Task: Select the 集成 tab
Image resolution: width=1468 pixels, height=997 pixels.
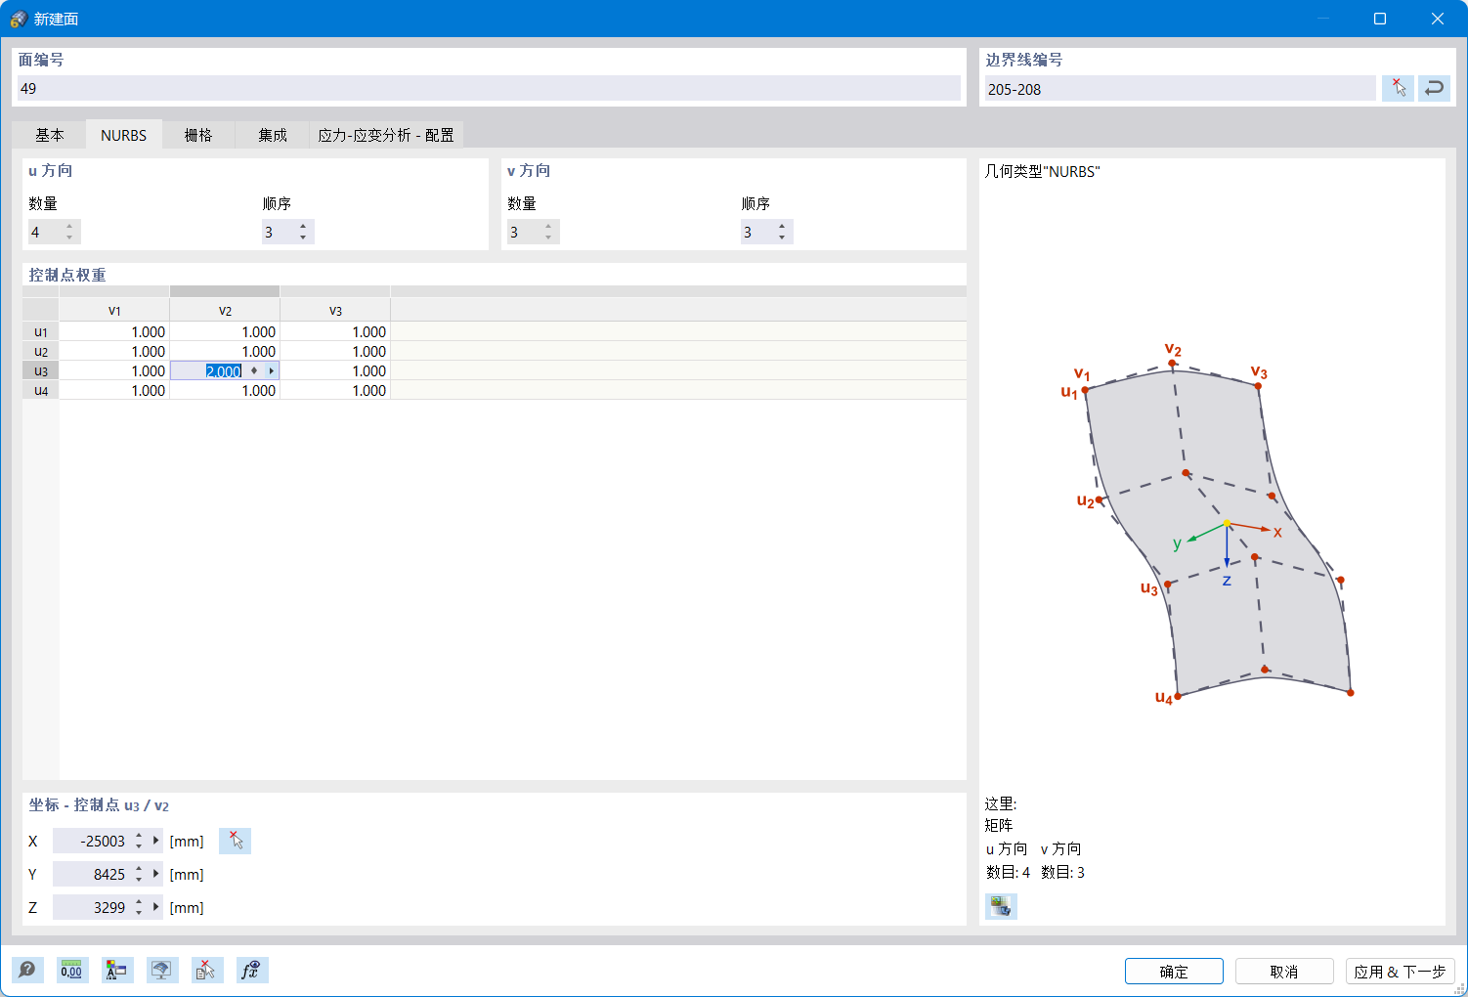Action: click(x=272, y=134)
